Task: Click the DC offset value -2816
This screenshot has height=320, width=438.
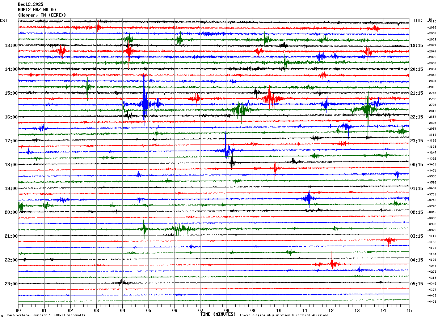Action: tap(432, 111)
